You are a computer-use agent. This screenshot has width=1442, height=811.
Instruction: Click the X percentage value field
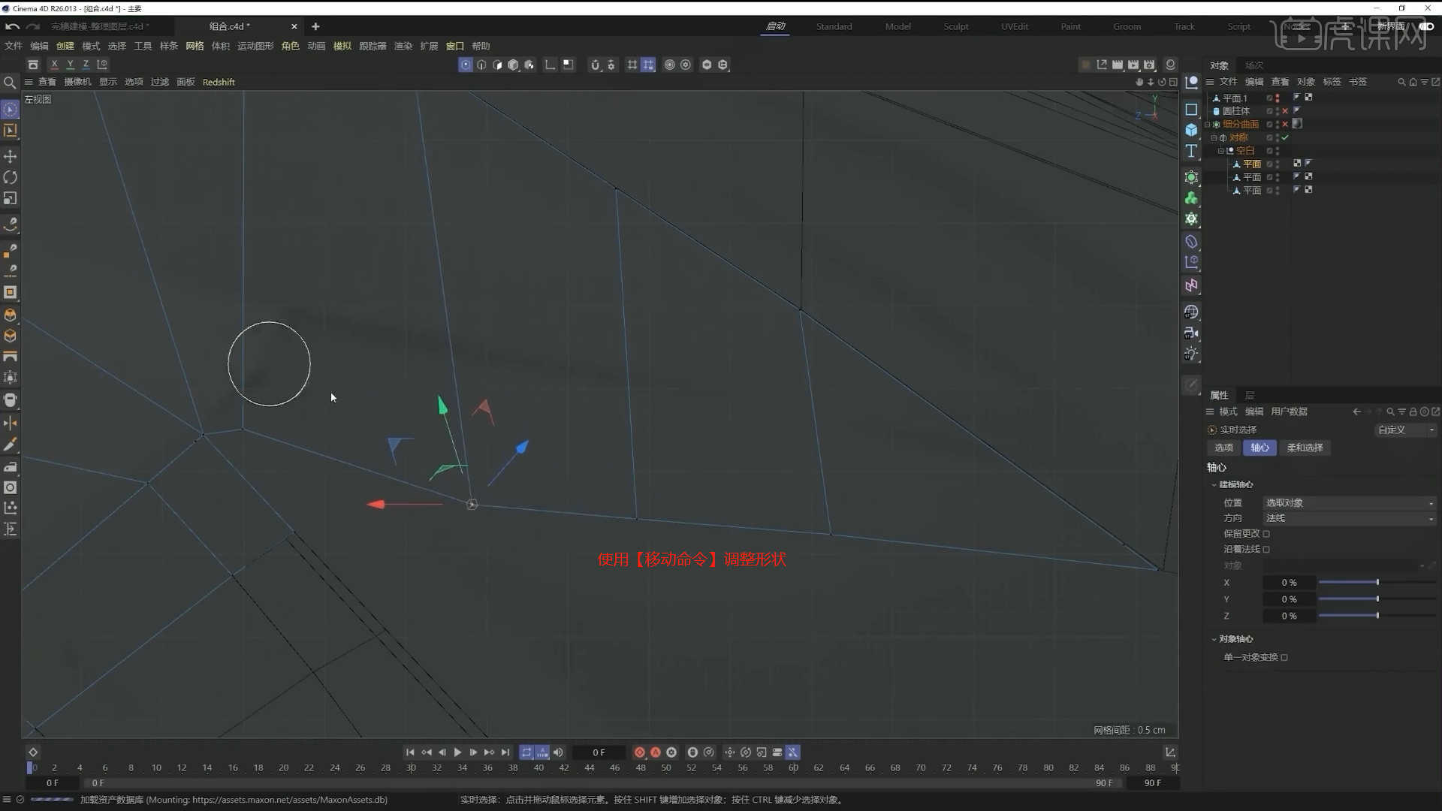[1289, 583]
